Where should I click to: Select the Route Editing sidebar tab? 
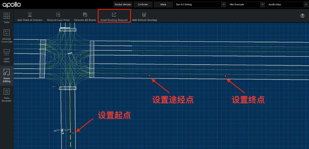pyautogui.click(x=6, y=75)
